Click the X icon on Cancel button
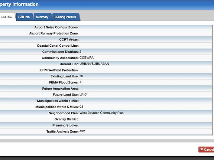This screenshot has height=160, width=214. pos(202,149)
